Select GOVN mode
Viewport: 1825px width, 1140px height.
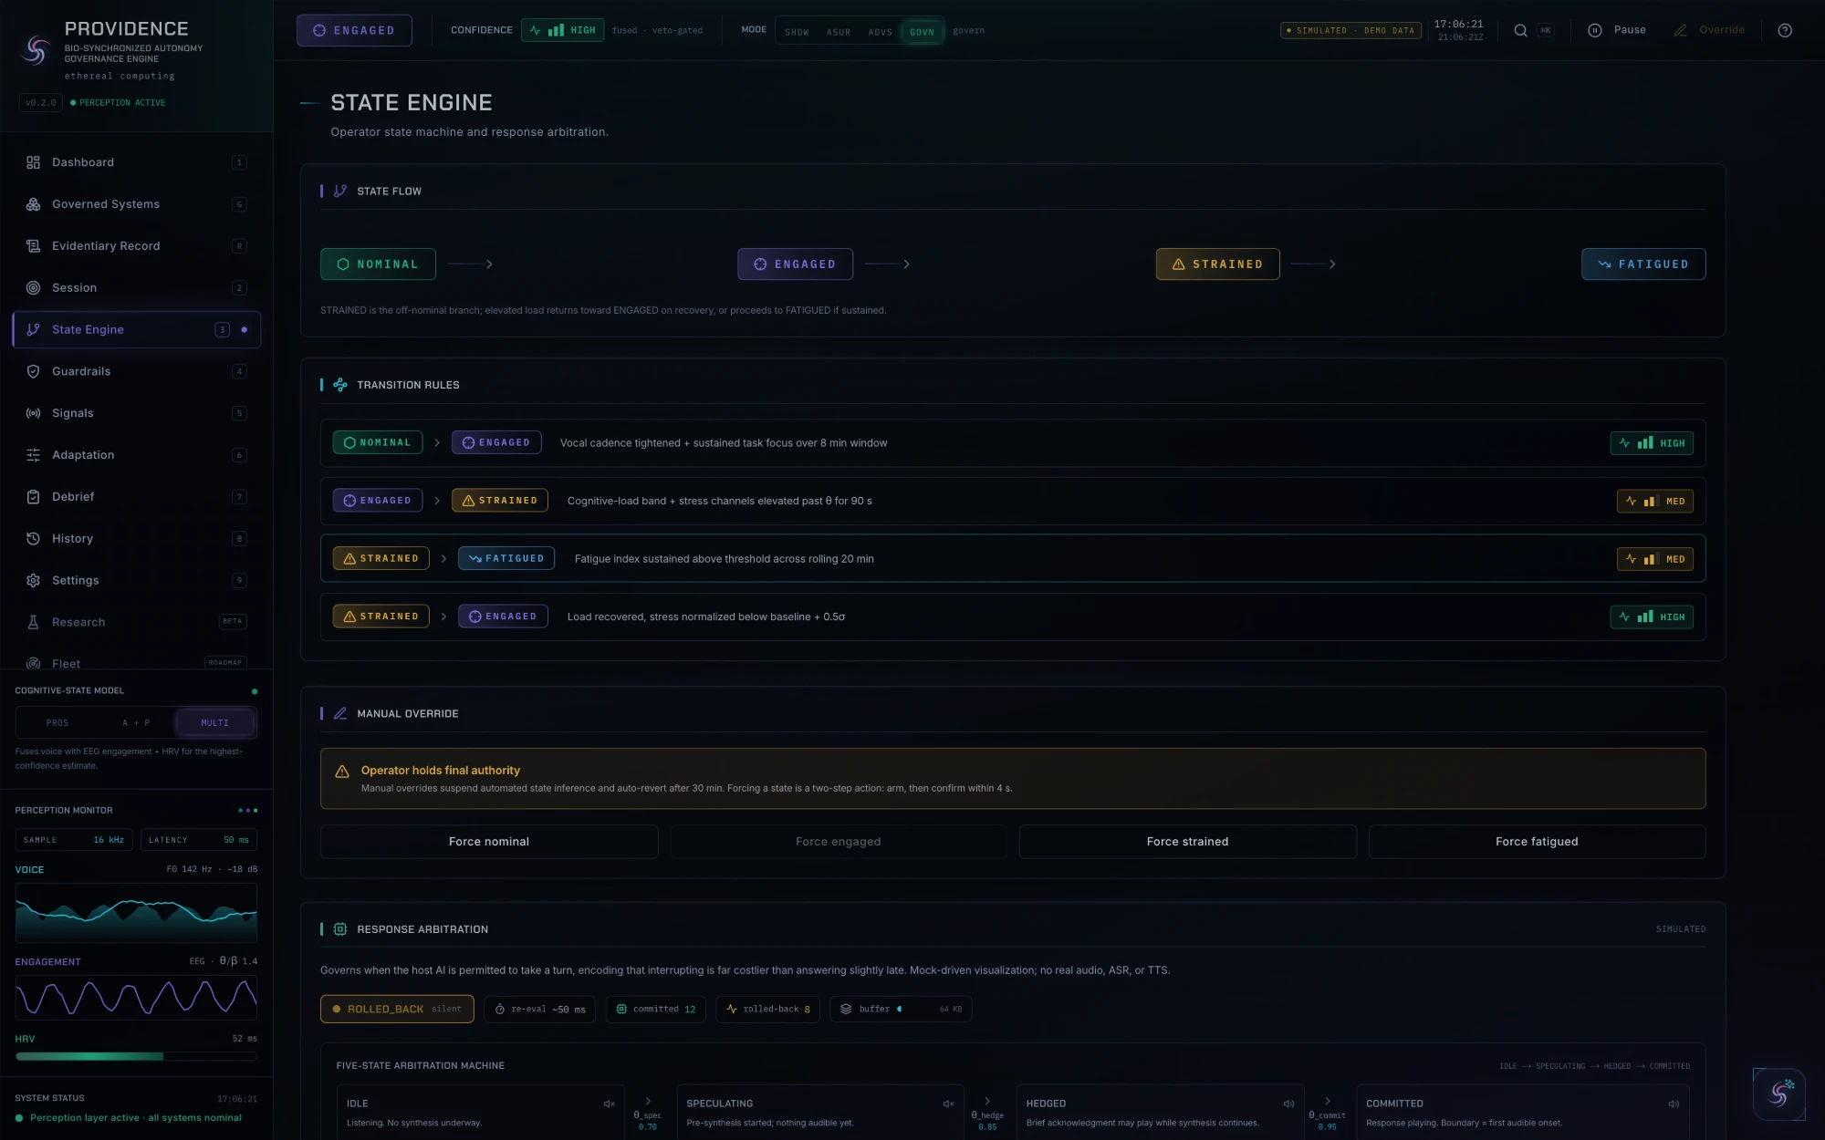922,32
